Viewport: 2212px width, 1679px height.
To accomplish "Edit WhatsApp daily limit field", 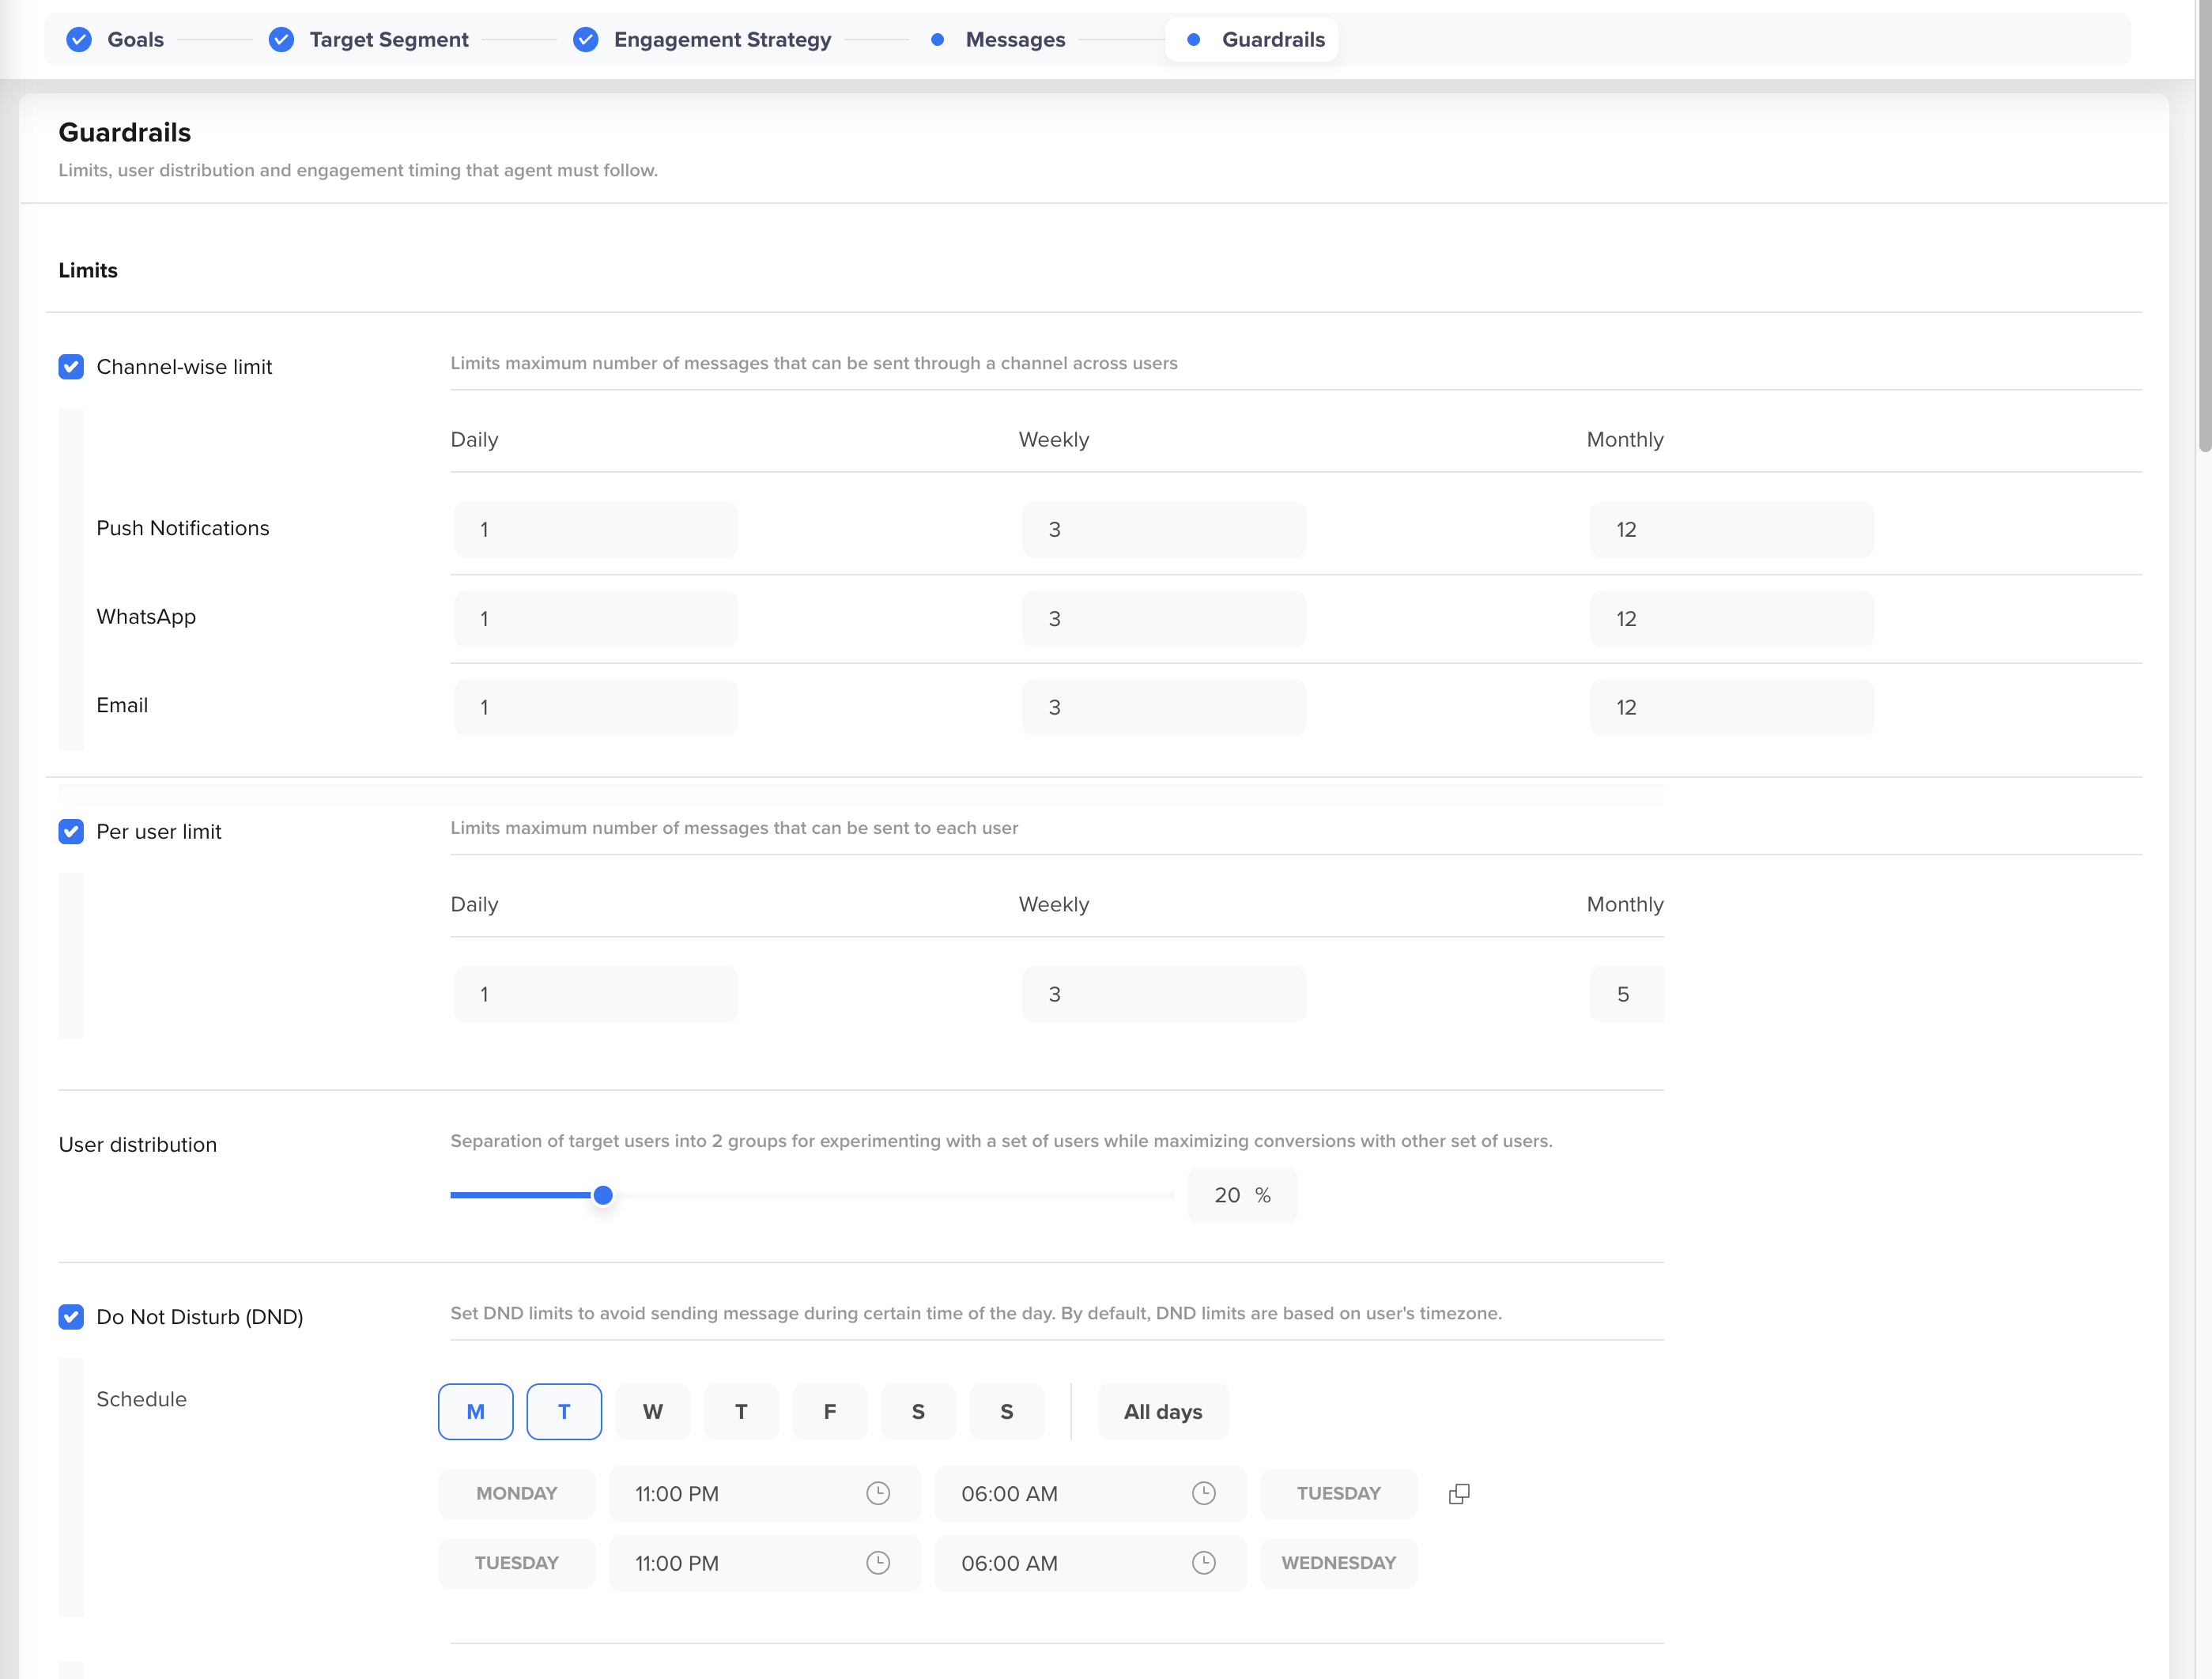I will pos(596,618).
